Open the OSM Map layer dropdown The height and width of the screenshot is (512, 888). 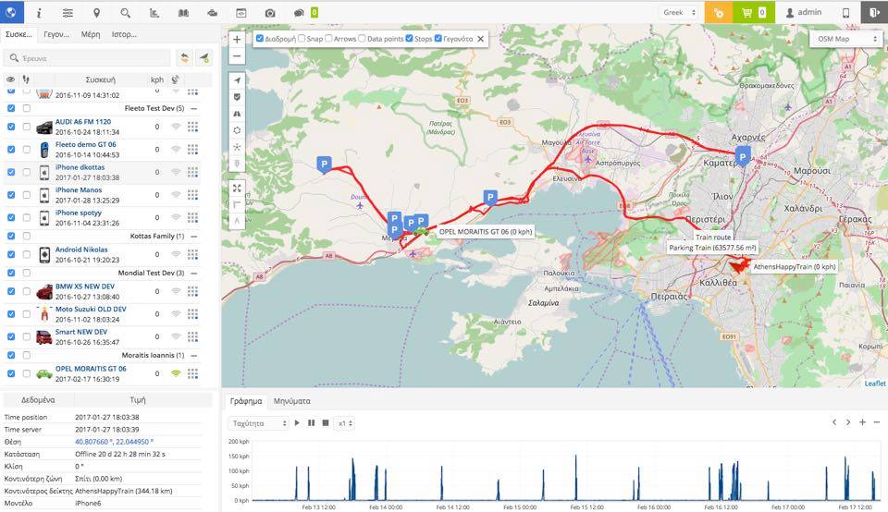point(845,39)
